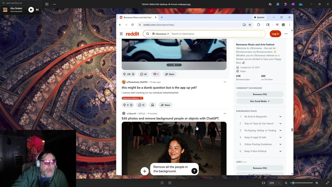
Task: Click the award button showing 1
Action: [156, 74]
